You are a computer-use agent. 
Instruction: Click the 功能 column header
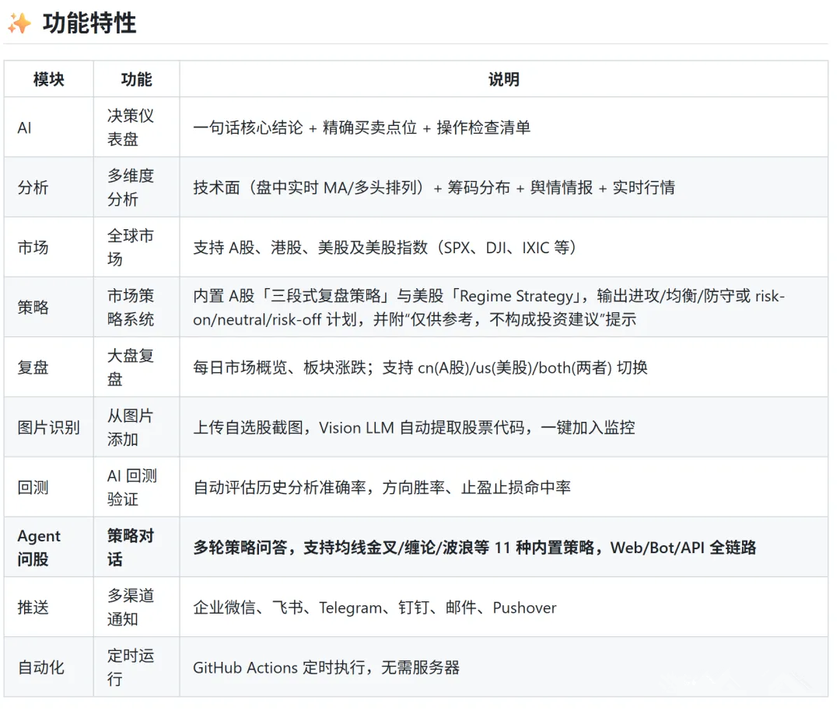(136, 78)
